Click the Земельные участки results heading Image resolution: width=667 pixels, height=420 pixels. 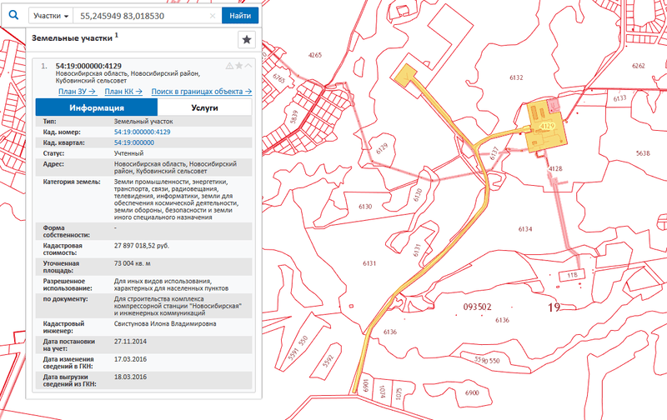click(71, 38)
